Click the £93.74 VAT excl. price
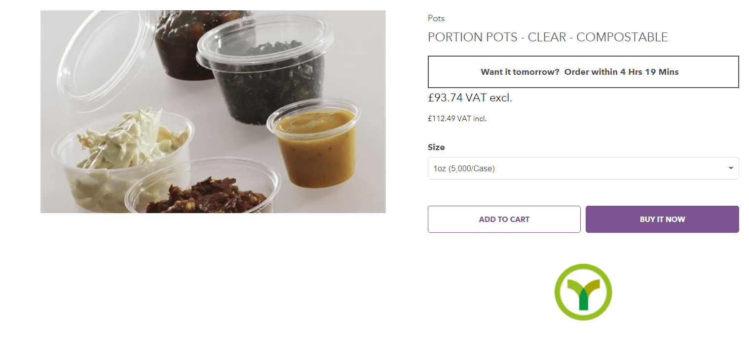The height and width of the screenshot is (347, 749). [x=470, y=98]
